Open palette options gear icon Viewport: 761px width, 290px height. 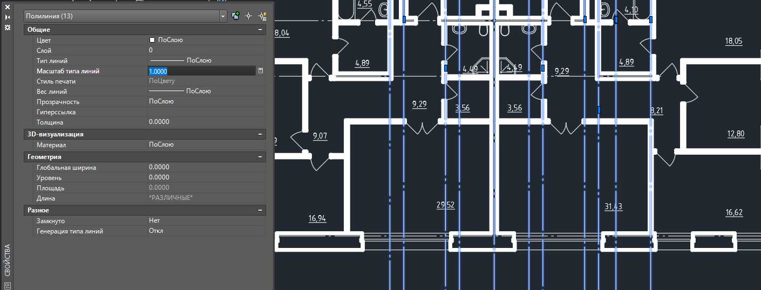(x=8, y=27)
